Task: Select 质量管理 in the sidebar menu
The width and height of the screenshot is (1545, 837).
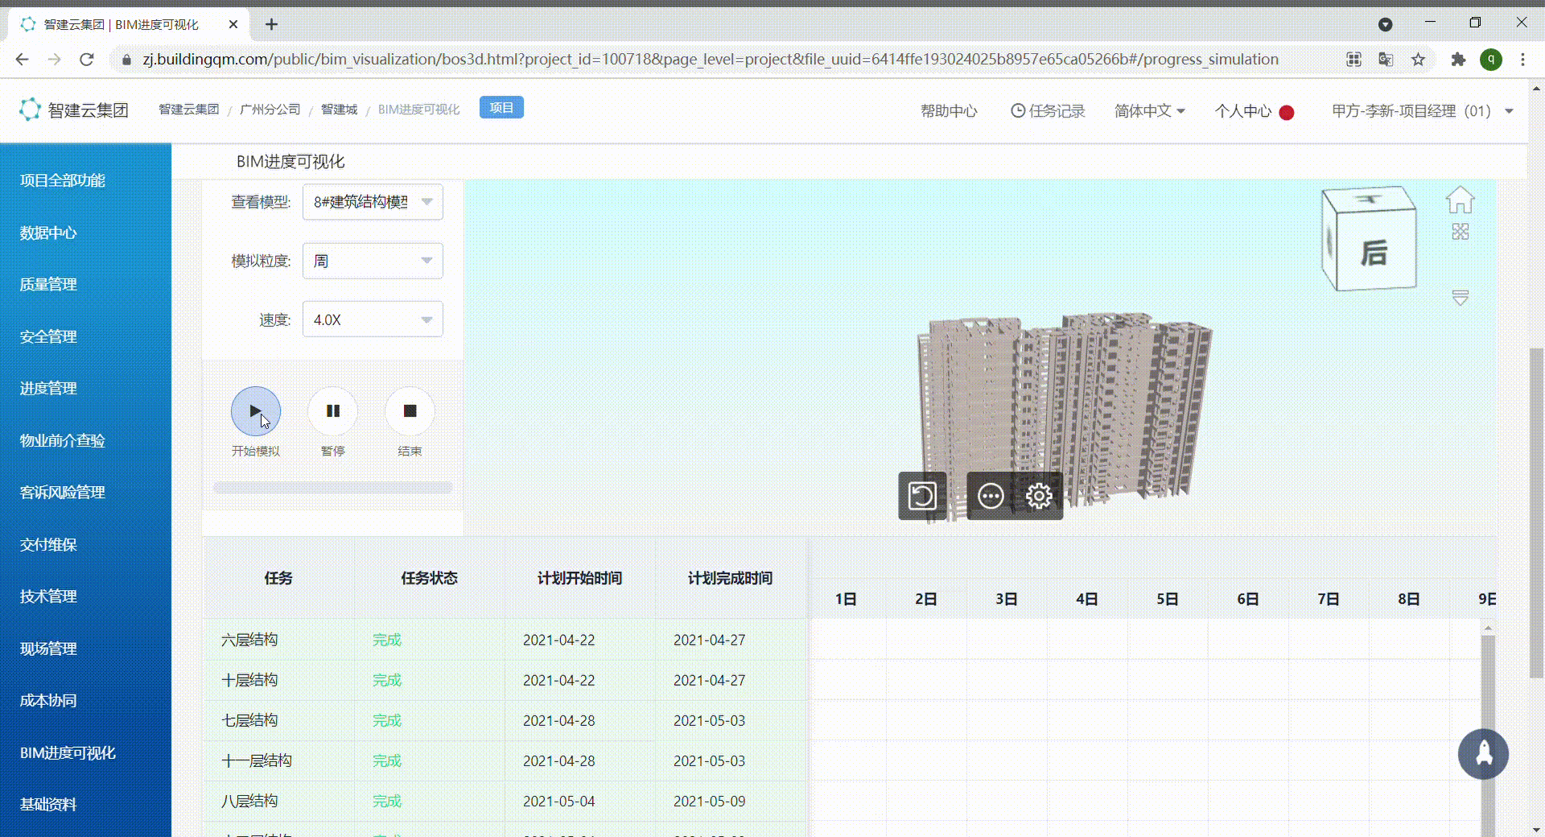Action: [48, 284]
